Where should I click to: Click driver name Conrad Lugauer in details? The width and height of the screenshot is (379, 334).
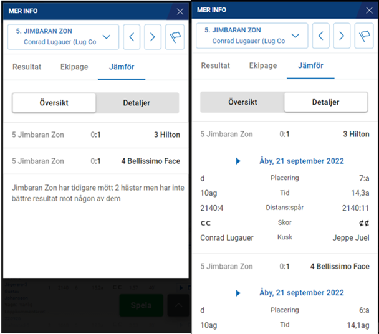click(227, 238)
